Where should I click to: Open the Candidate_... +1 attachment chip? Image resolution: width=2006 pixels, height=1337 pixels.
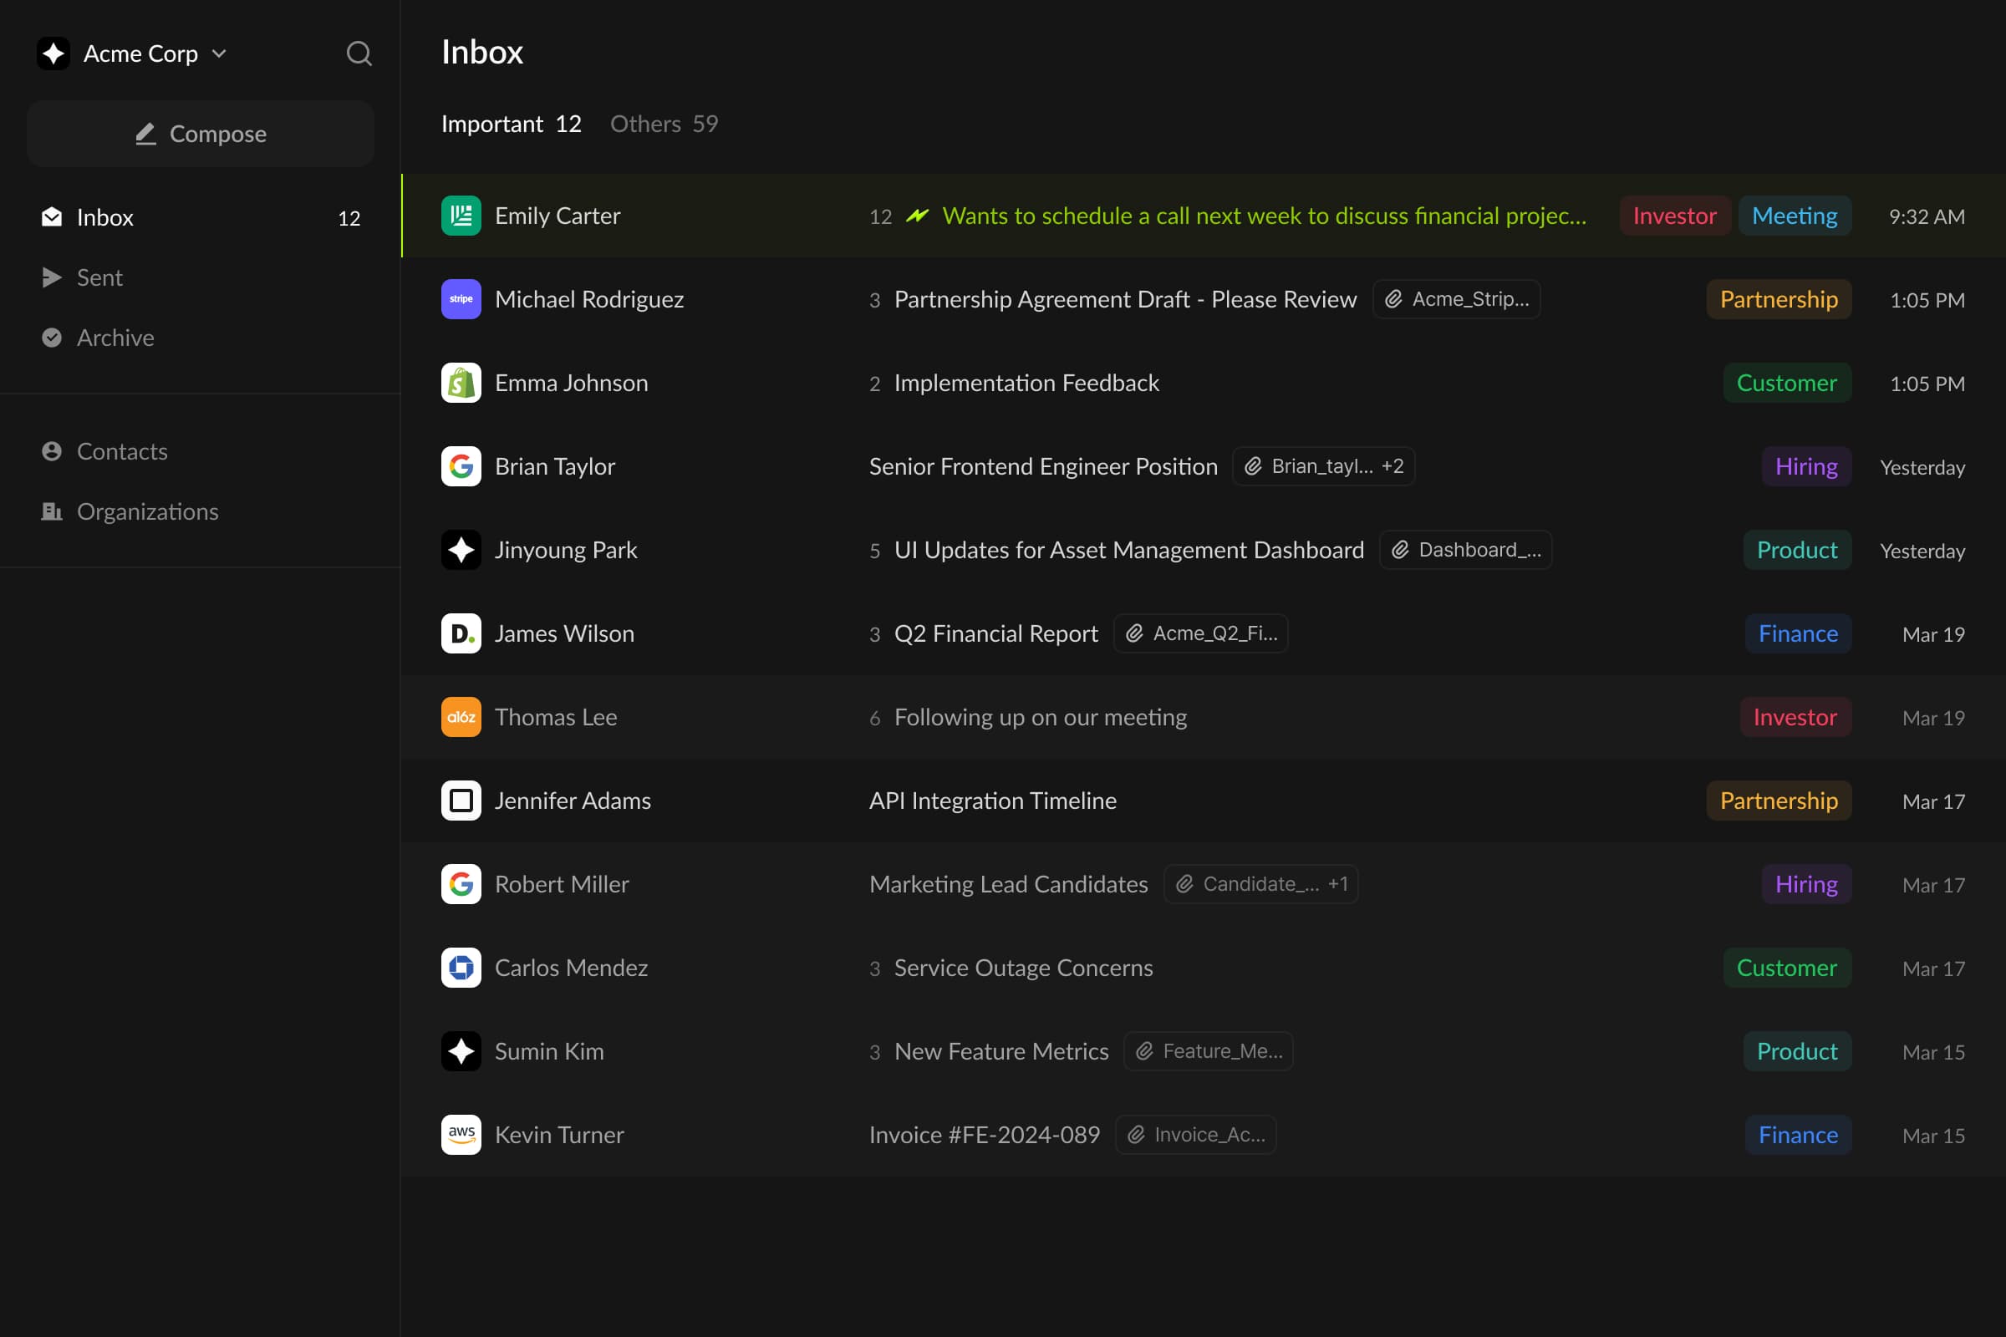[1260, 884]
